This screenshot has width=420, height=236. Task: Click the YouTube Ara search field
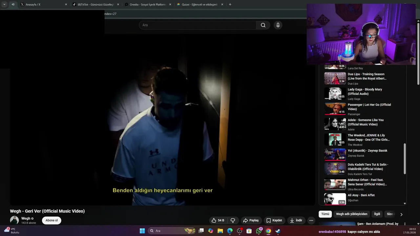(x=198, y=25)
